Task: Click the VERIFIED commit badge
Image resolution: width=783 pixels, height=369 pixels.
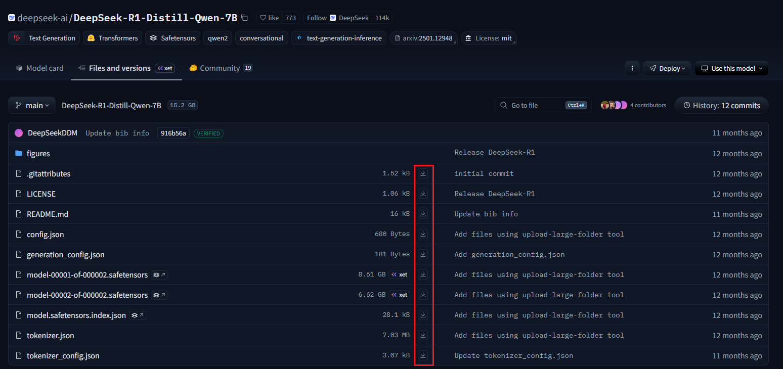Action: (x=208, y=133)
